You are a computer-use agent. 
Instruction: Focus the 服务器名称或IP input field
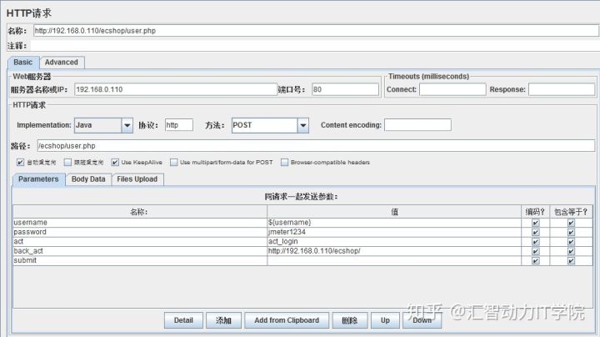click(x=173, y=89)
